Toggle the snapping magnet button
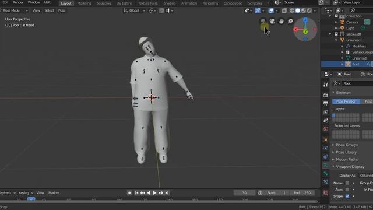 [x=161, y=10]
